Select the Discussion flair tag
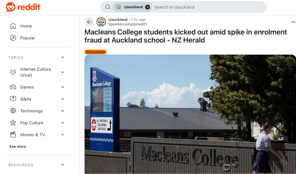The height and width of the screenshot is (174, 296). (95, 52)
